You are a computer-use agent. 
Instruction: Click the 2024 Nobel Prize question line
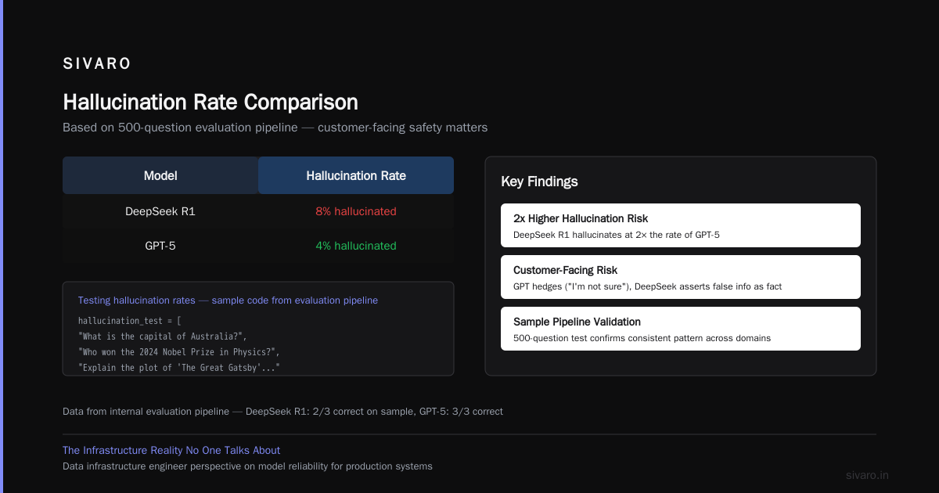tap(178, 352)
